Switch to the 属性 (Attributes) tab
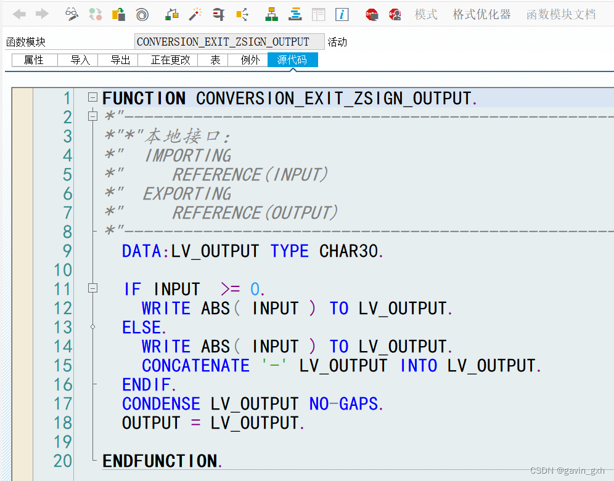The width and height of the screenshot is (614, 481). click(x=34, y=60)
